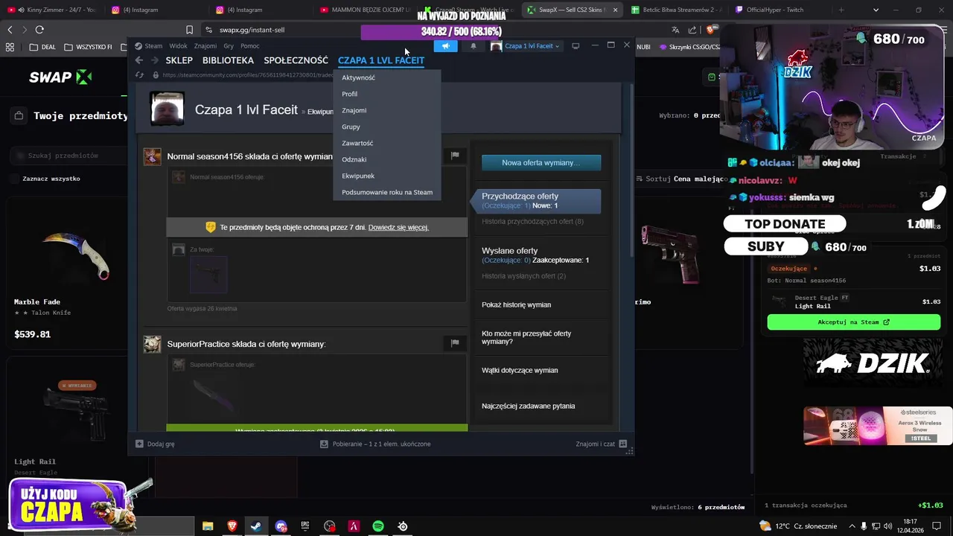The image size is (953, 536).
Task: Open Steam from the taskbar
Action: [255, 526]
